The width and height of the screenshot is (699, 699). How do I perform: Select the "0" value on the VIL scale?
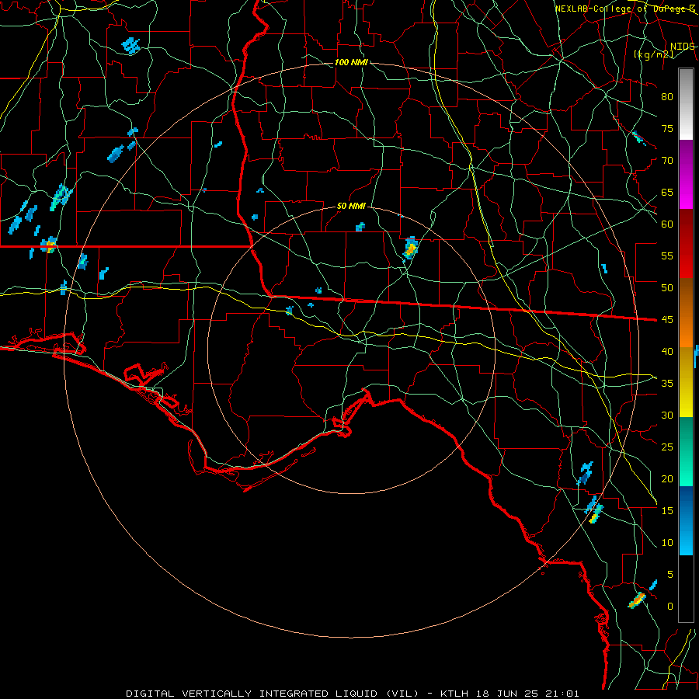click(x=670, y=607)
